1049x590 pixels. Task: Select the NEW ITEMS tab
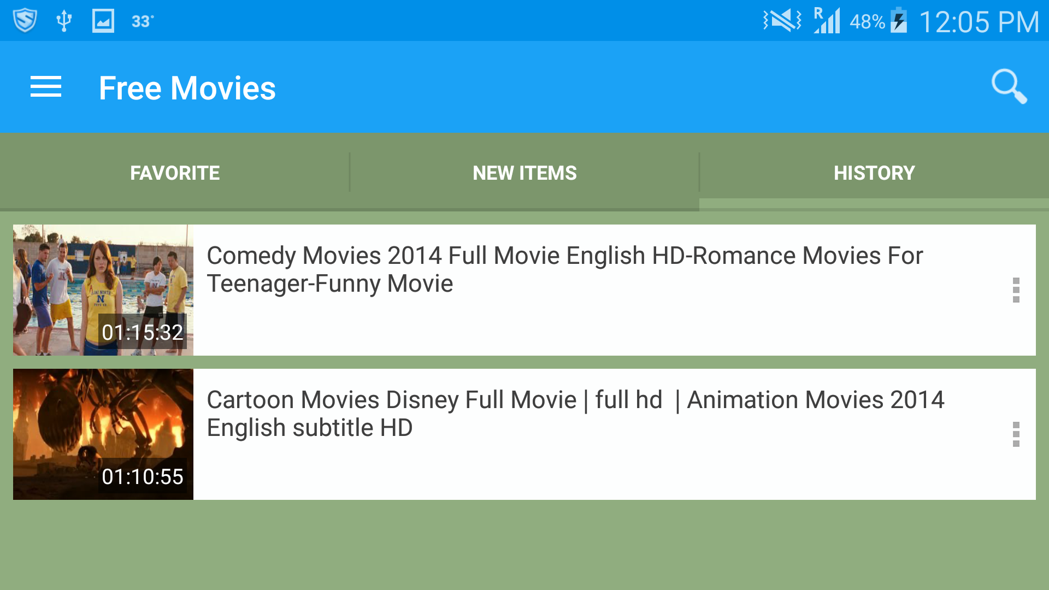pos(524,172)
